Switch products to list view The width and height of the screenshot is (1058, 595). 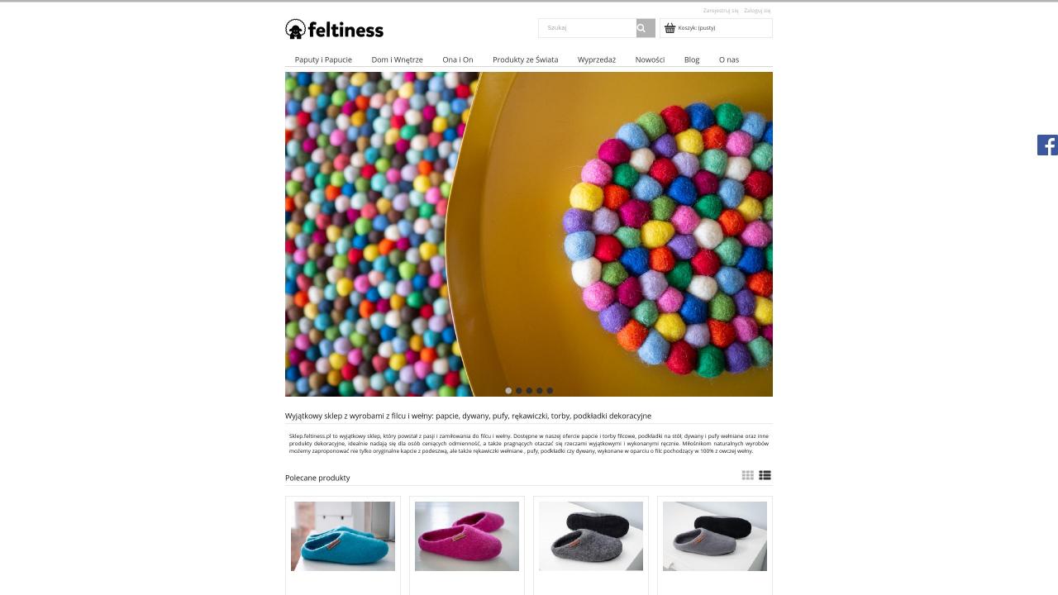pyautogui.click(x=765, y=475)
